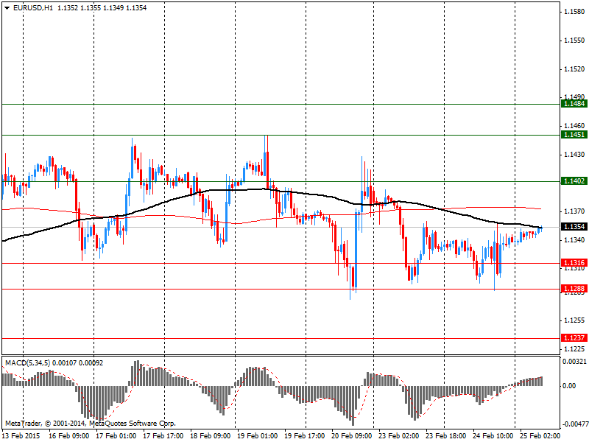Select the green 1.1451 level label

pyautogui.click(x=574, y=135)
